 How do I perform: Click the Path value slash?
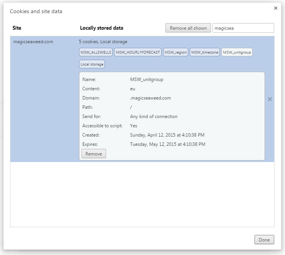[x=131, y=107]
